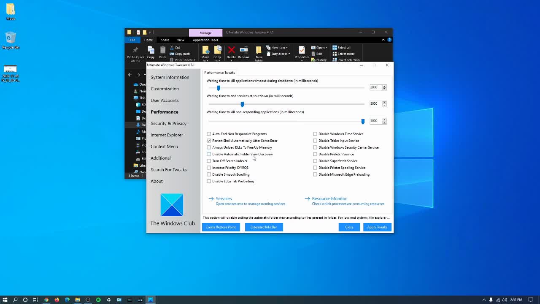Viewport: 540px width, 304px height.
Task: Expand the Open dropdown in File Explorer ribbon
Action: 319,47
